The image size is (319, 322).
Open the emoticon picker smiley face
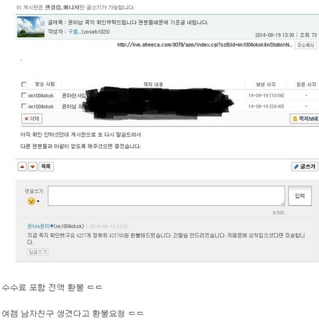(x=31, y=201)
